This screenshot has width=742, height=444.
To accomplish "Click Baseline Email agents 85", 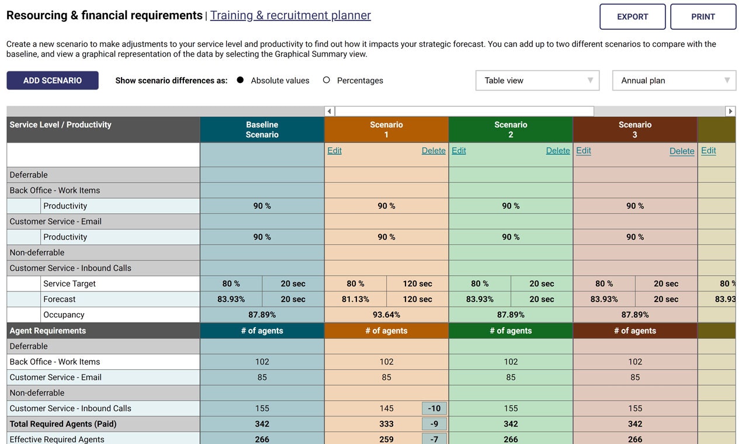I will 262,377.
